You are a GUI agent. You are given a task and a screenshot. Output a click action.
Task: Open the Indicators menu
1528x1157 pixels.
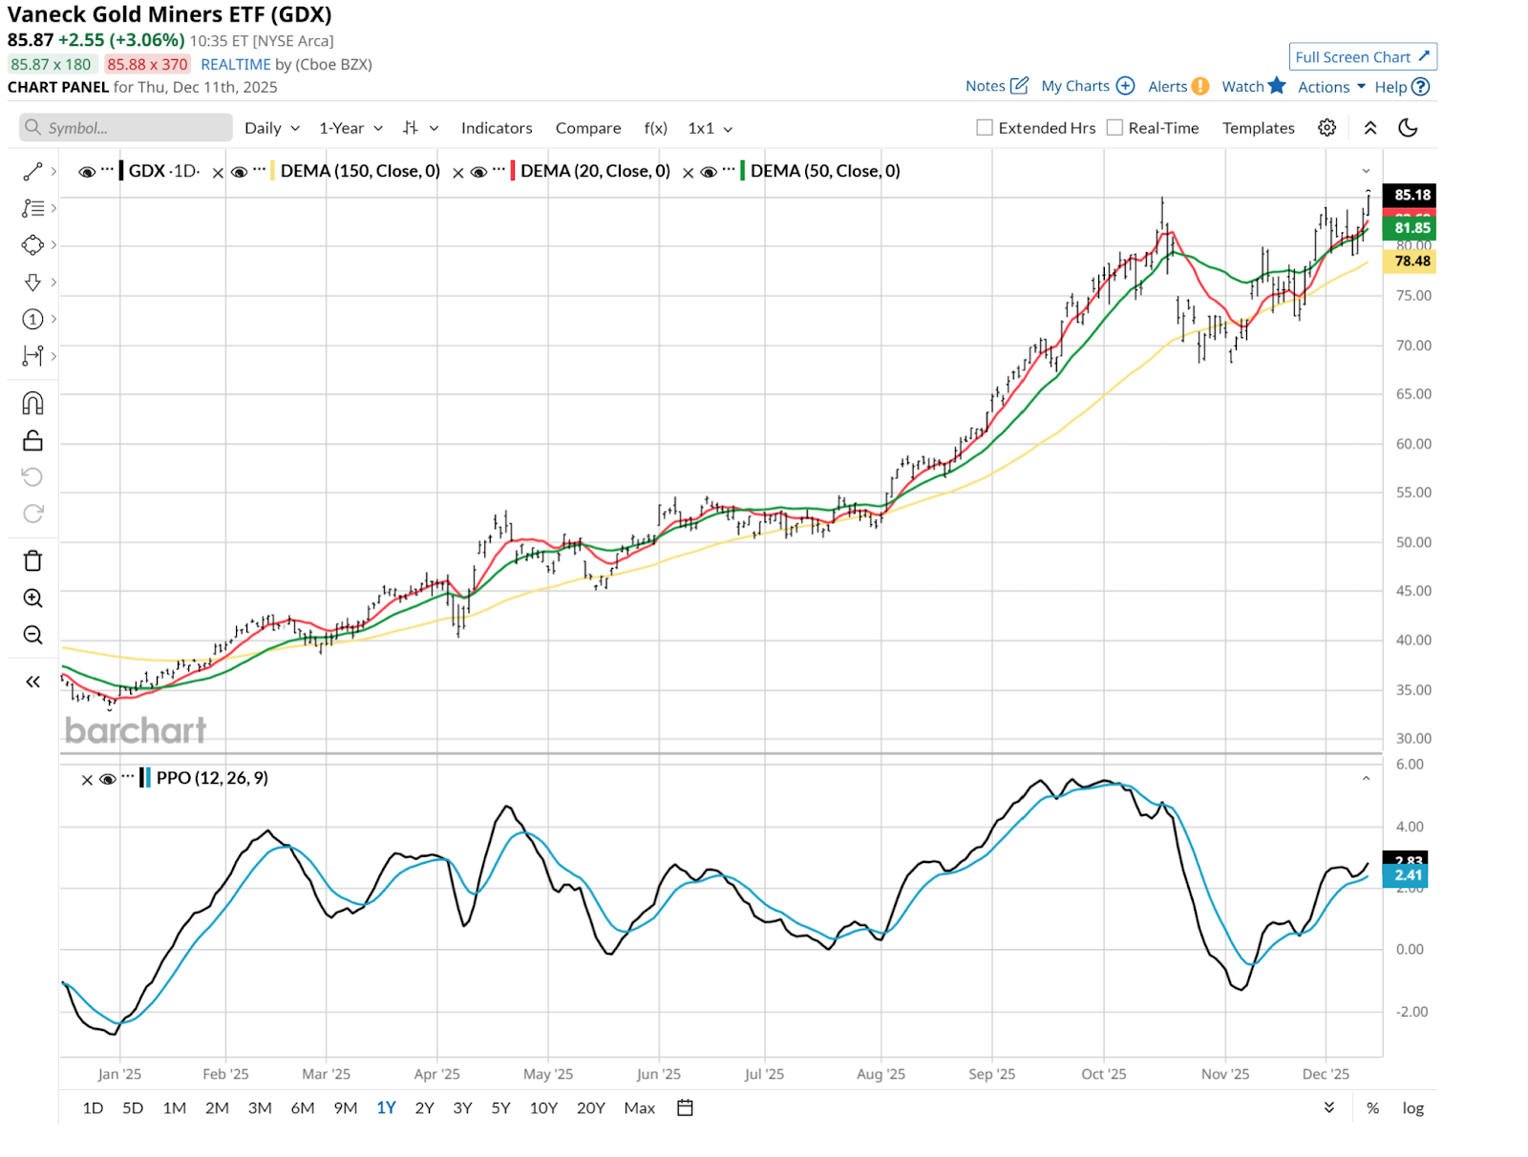click(497, 128)
